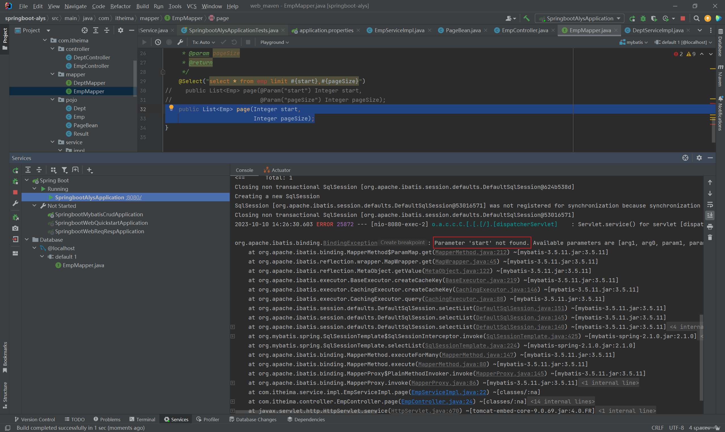This screenshot has width=725, height=432.
Task: Open the EmpServiceImpl.java:22 stack trace link
Action: coord(448,392)
